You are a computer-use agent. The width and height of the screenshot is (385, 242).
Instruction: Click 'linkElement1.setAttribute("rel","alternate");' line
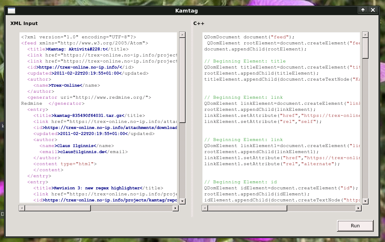(272, 164)
